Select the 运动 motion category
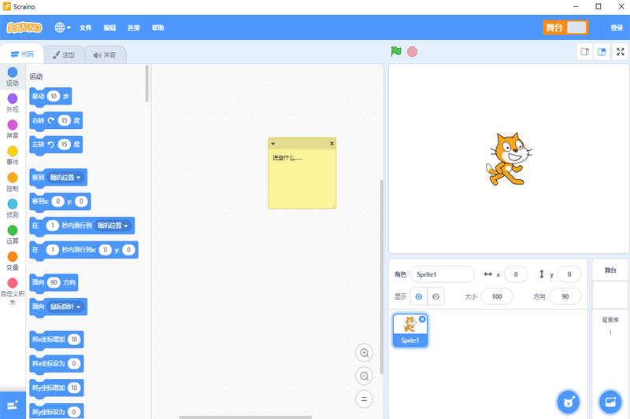 coord(13,76)
